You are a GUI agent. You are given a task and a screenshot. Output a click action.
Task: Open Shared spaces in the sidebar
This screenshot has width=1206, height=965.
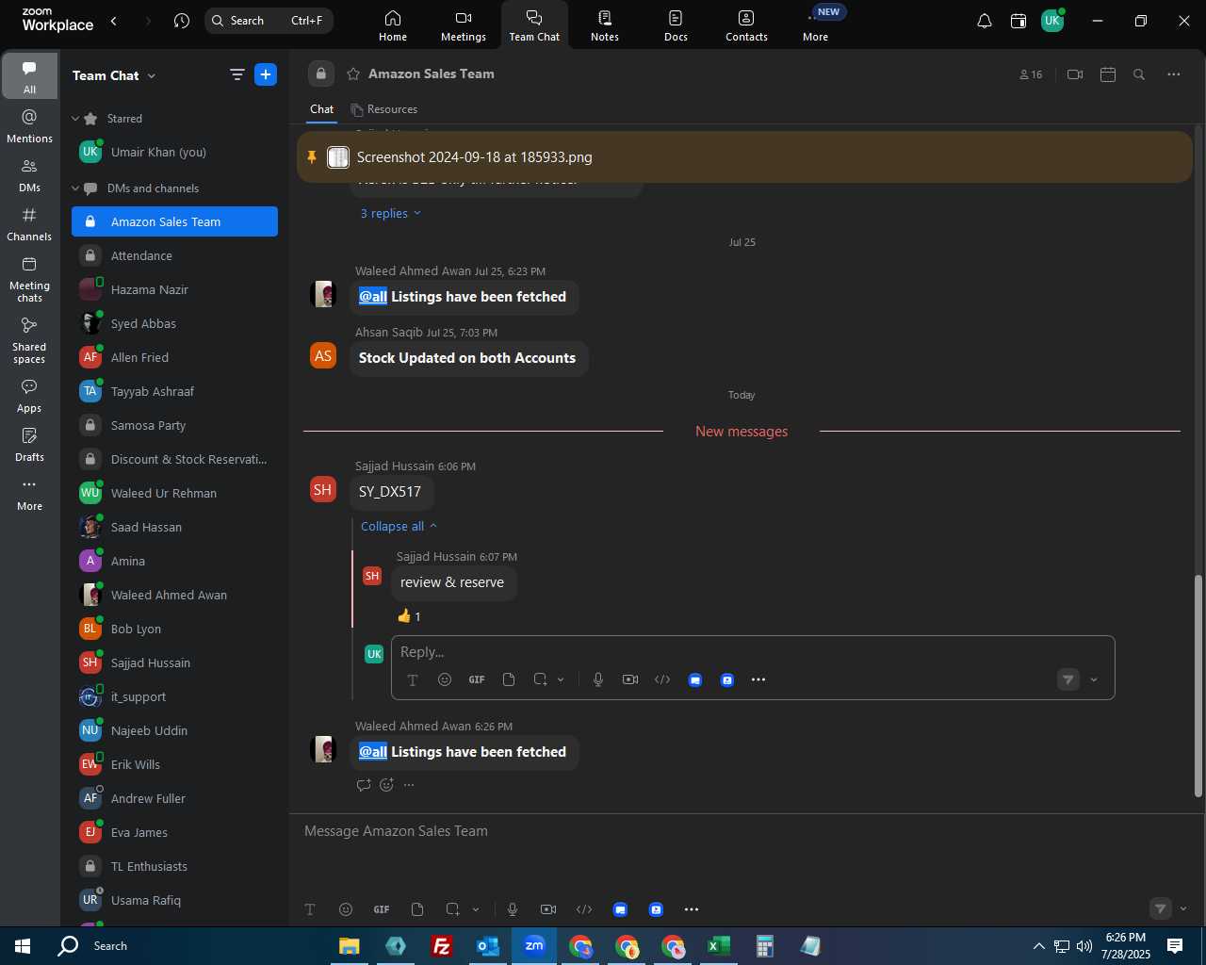pyautogui.click(x=29, y=340)
